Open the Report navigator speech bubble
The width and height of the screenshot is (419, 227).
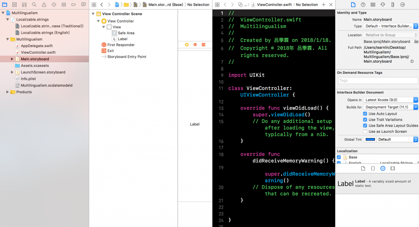tap(83, 5)
